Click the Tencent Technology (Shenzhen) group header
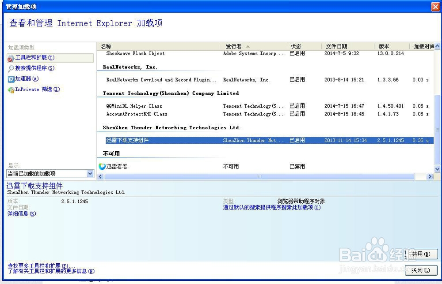This screenshot has height=284, width=442. (x=171, y=93)
